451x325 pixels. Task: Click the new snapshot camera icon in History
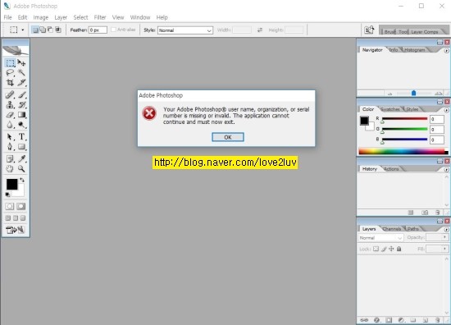(425, 213)
